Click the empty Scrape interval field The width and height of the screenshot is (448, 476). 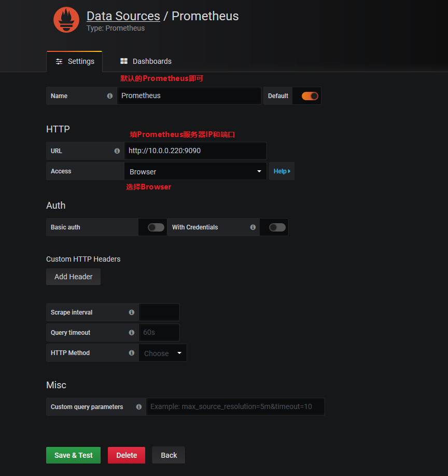click(159, 312)
